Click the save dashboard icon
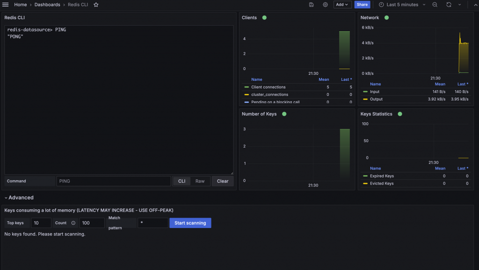Viewport: 479px width, 270px height. 311,5
